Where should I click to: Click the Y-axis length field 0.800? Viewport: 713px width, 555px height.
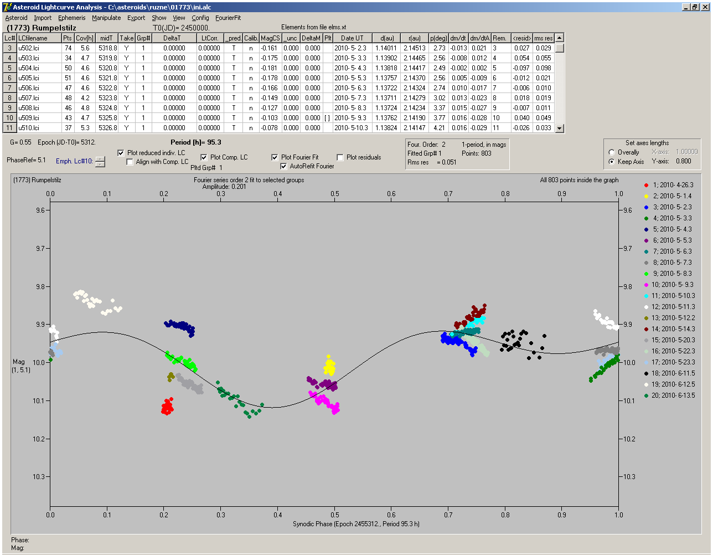(x=684, y=162)
